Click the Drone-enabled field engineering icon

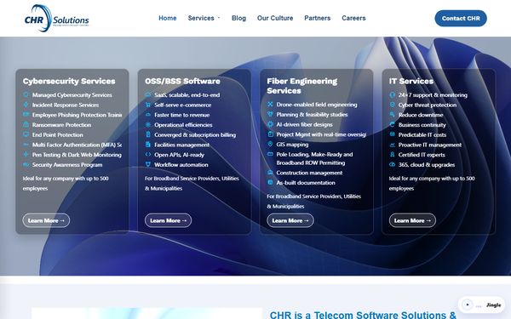click(x=270, y=104)
